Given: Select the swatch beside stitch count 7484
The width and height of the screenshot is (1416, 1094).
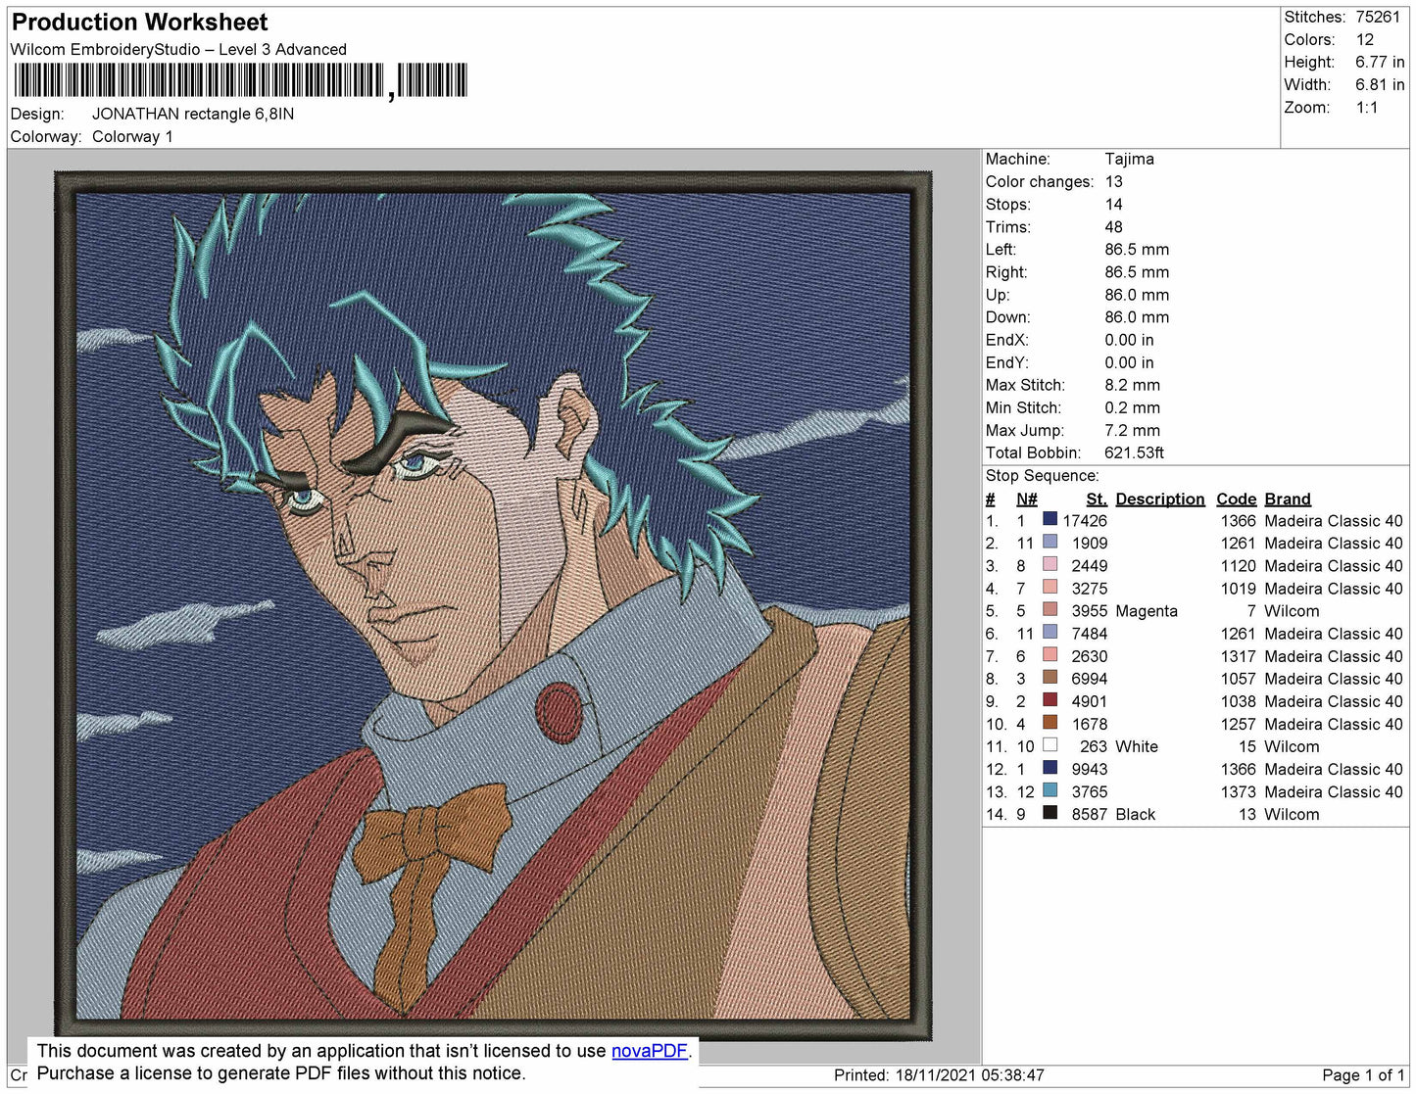Looking at the screenshot, I should (x=1050, y=632).
